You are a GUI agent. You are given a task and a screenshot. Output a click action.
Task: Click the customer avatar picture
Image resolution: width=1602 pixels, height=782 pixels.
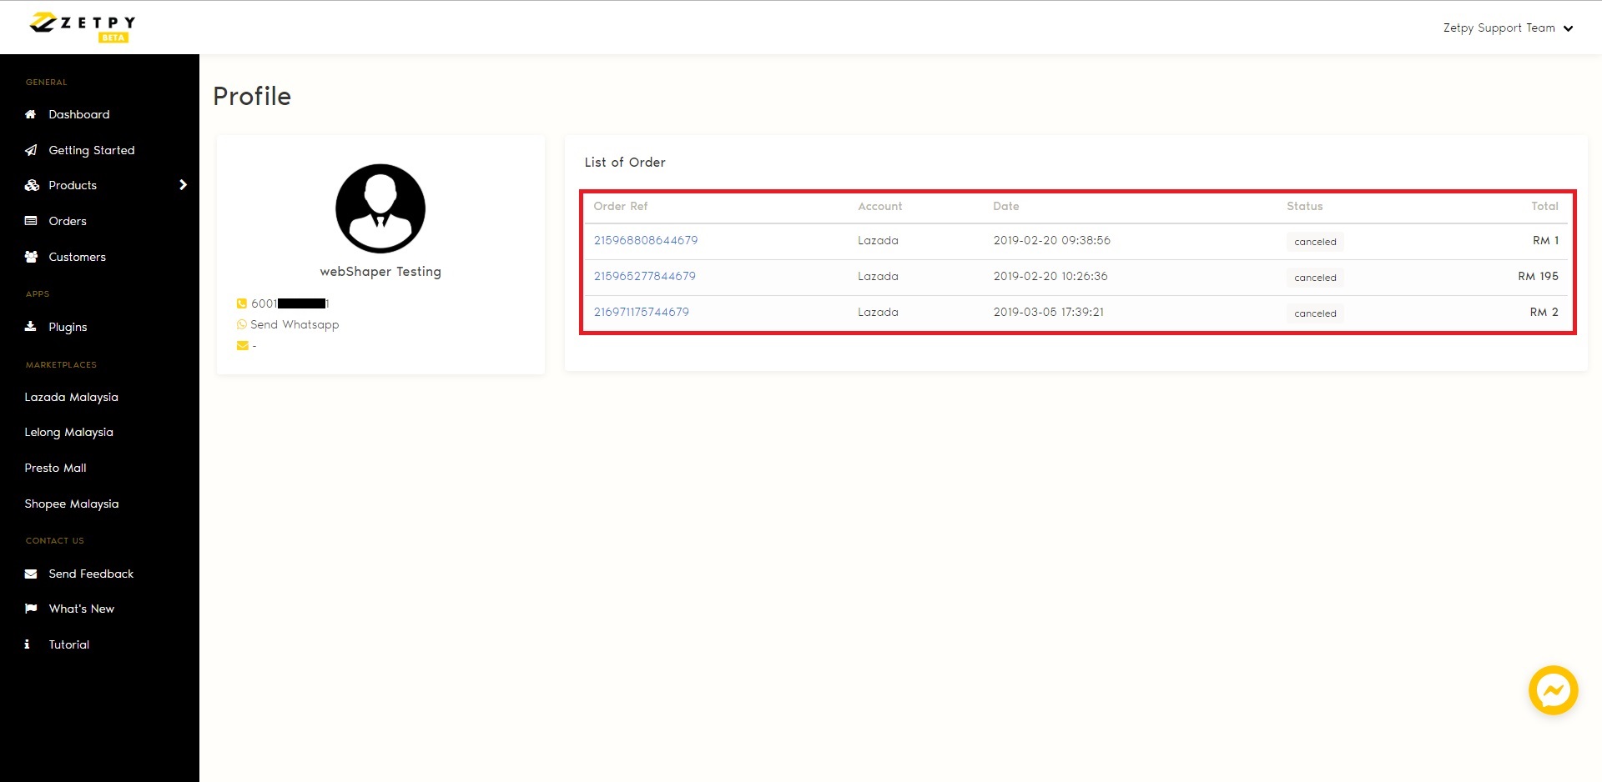coord(380,208)
